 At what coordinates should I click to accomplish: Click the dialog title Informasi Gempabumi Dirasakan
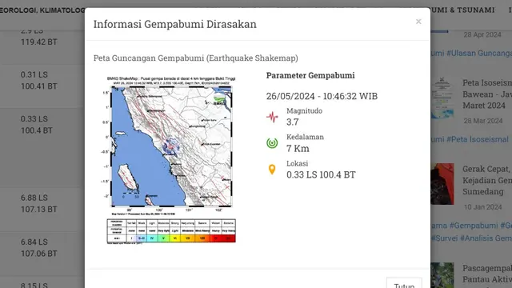pyautogui.click(x=175, y=24)
